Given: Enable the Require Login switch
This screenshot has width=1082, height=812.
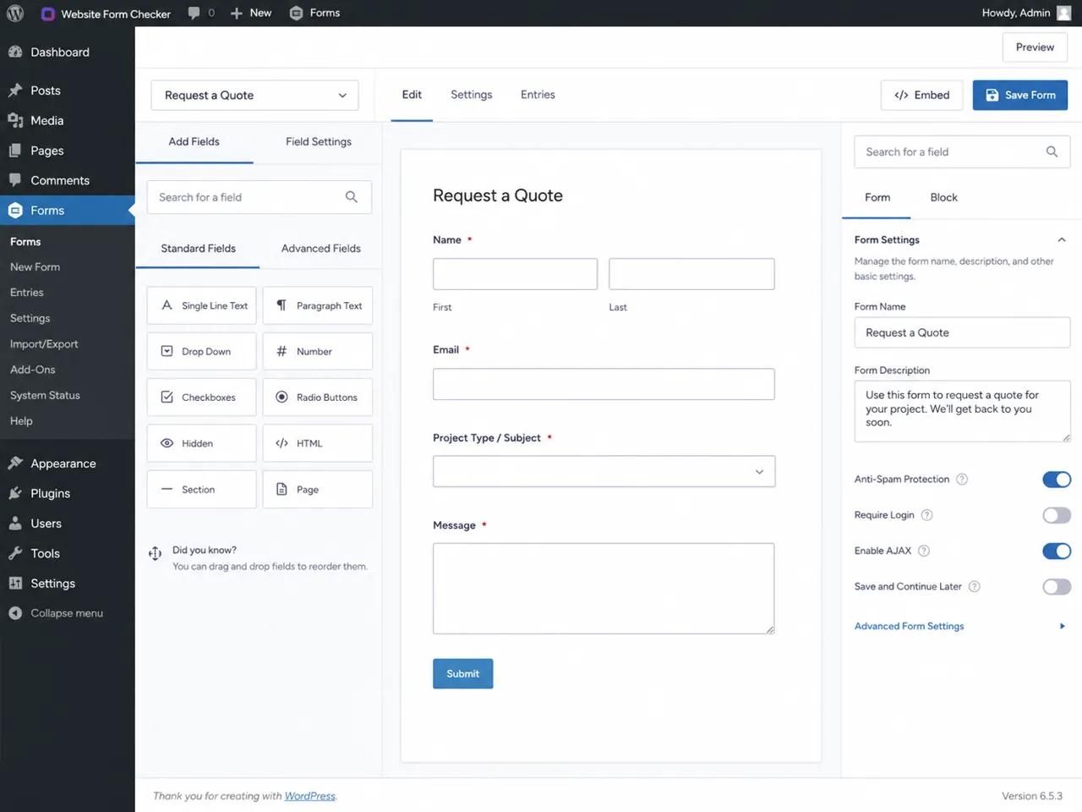Looking at the screenshot, I should pos(1057,515).
